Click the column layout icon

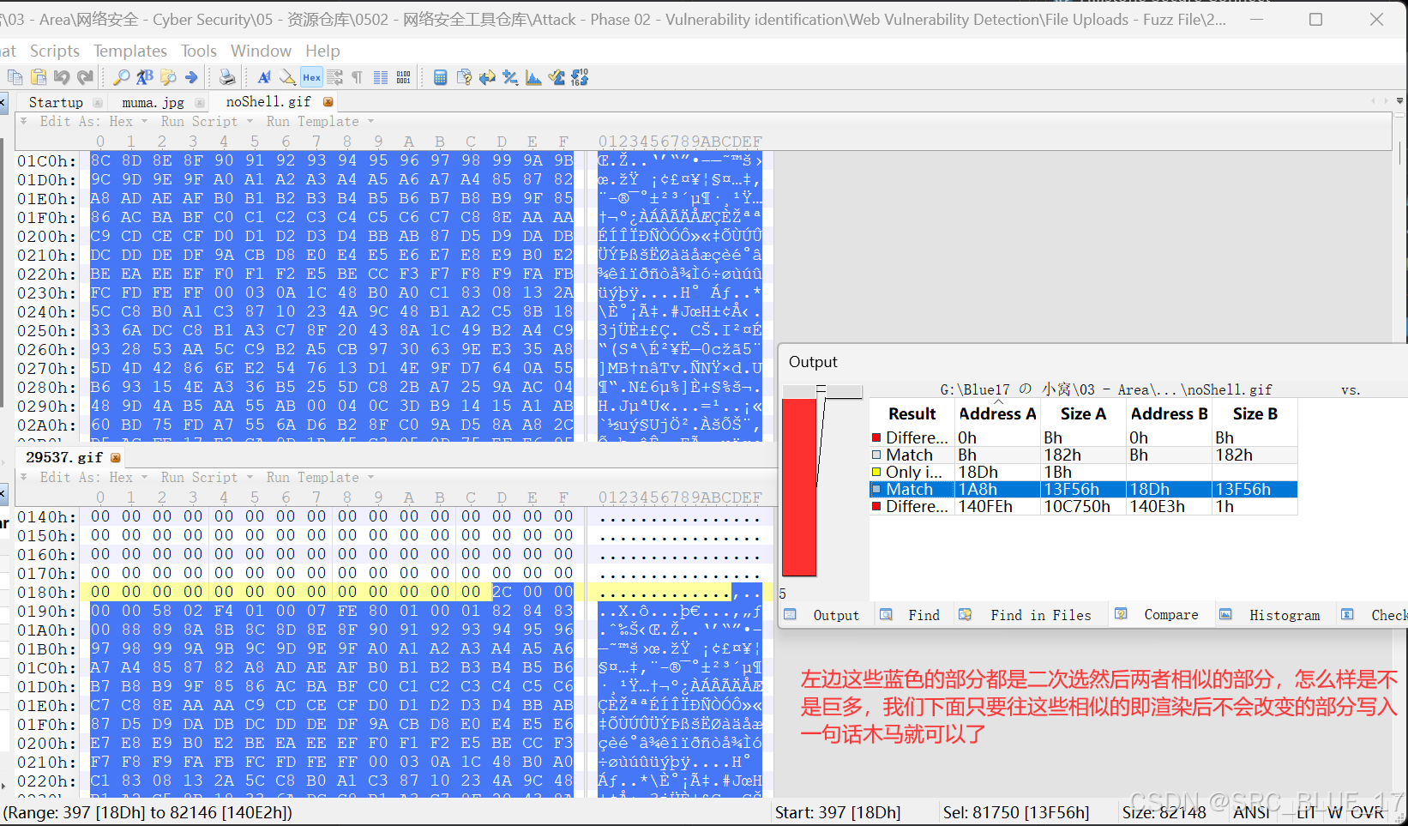pyautogui.click(x=381, y=77)
